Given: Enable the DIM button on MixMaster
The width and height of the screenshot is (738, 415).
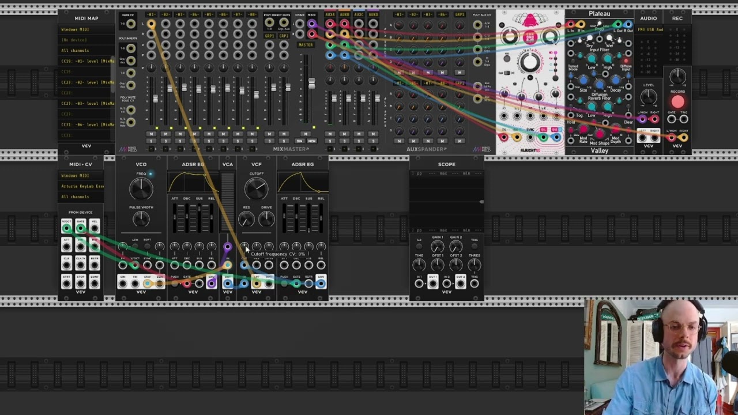Looking at the screenshot, I should point(299,141).
